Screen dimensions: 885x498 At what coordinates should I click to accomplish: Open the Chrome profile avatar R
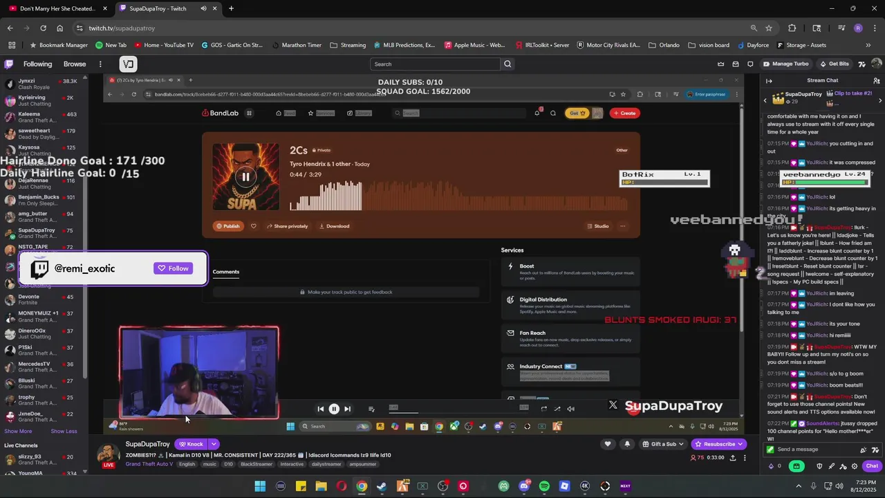[x=858, y=28]
